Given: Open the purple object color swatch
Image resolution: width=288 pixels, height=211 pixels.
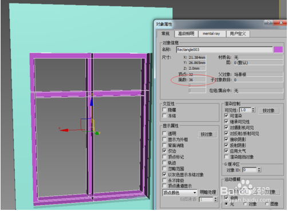Looking at the screenshot, I should coord(278,50).
